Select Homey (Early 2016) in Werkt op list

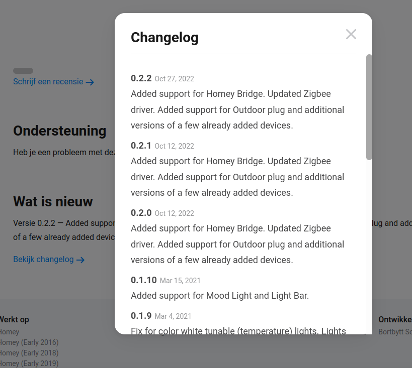29,342
